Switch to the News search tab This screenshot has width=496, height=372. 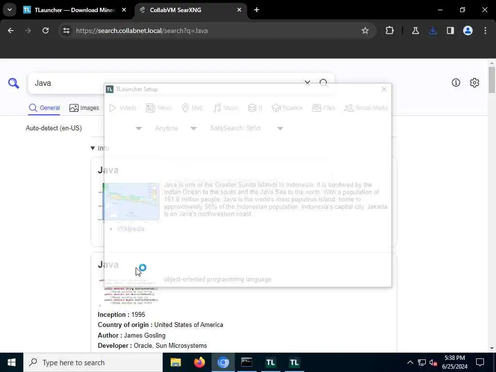pos(158,108)
